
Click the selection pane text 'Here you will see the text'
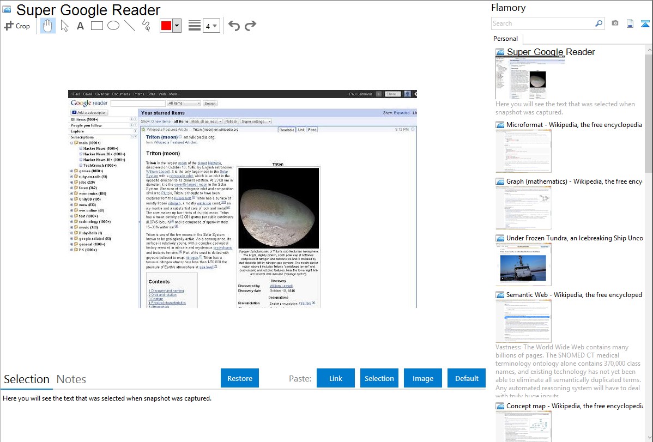(107, 398)
